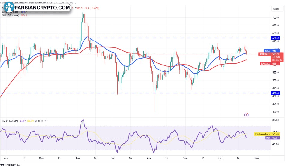Click the −9.9 (−1.67%) change text
The image size is (286, 167).
(91, 8)
